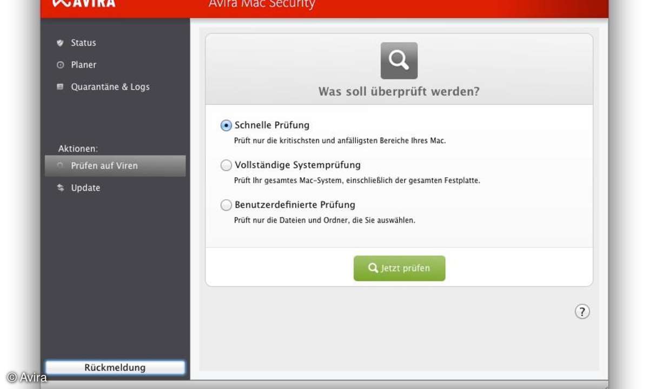Select the Schnelle Prüfung radio button
The width and height of the screenshot is (649, 389).
pos(226,125)
